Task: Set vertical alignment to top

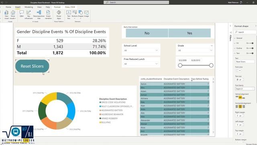Action: coord(237,97)
